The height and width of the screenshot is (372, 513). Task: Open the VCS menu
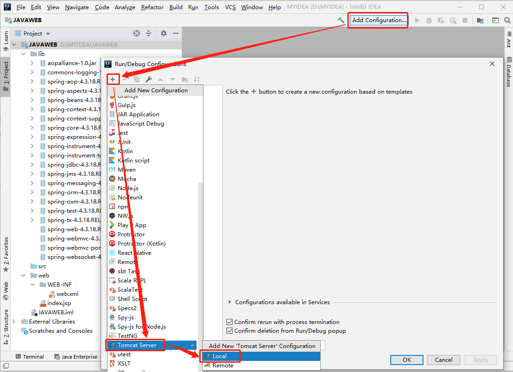(230, 7)
